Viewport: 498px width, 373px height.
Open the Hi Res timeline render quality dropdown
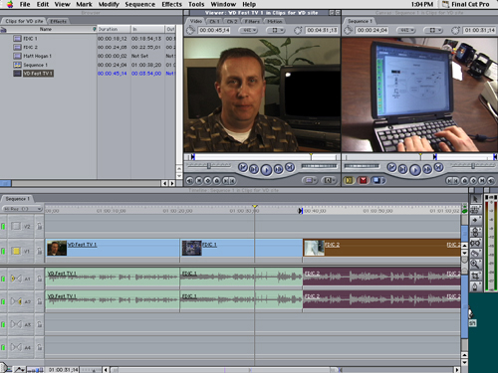click(x=22, y=209)
